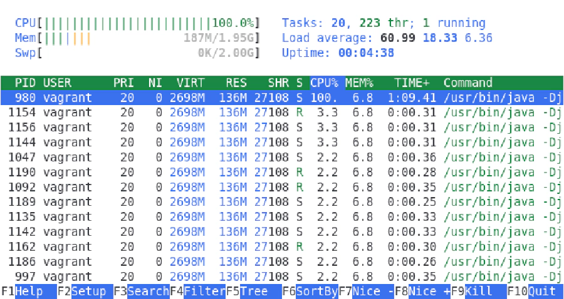The image size is (564, 299).
Task: Select the process row with PID 1047
Action: [282, 157]
